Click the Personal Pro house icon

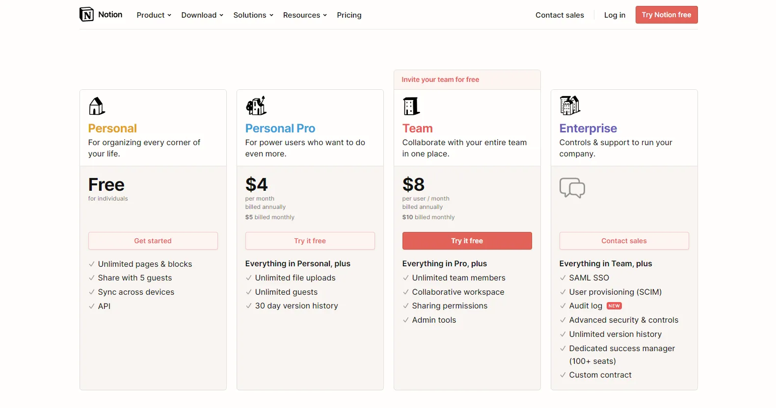(256, 105)
